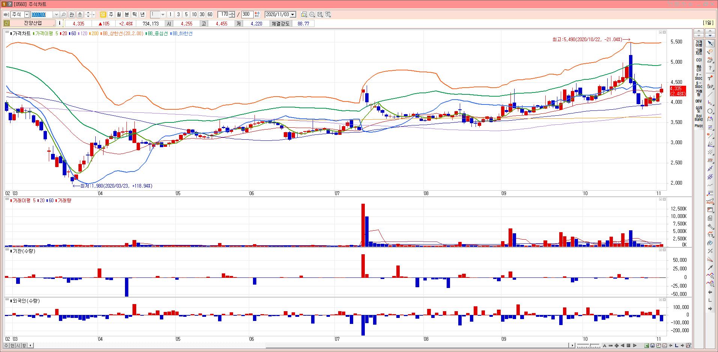Select the 3 interval button
Image resolution: width=718 pixels, height=352 pixels.
coord(178,15)
